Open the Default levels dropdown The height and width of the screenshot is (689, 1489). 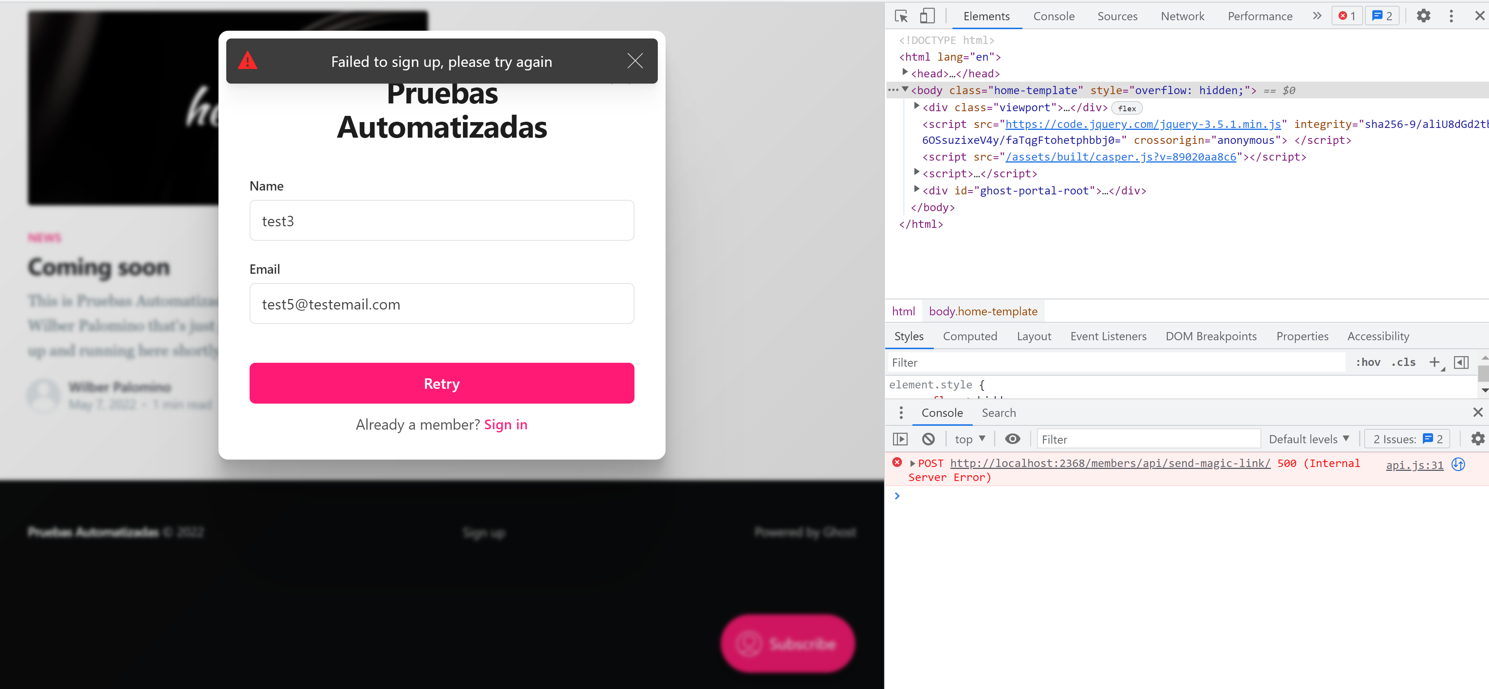1309,439
